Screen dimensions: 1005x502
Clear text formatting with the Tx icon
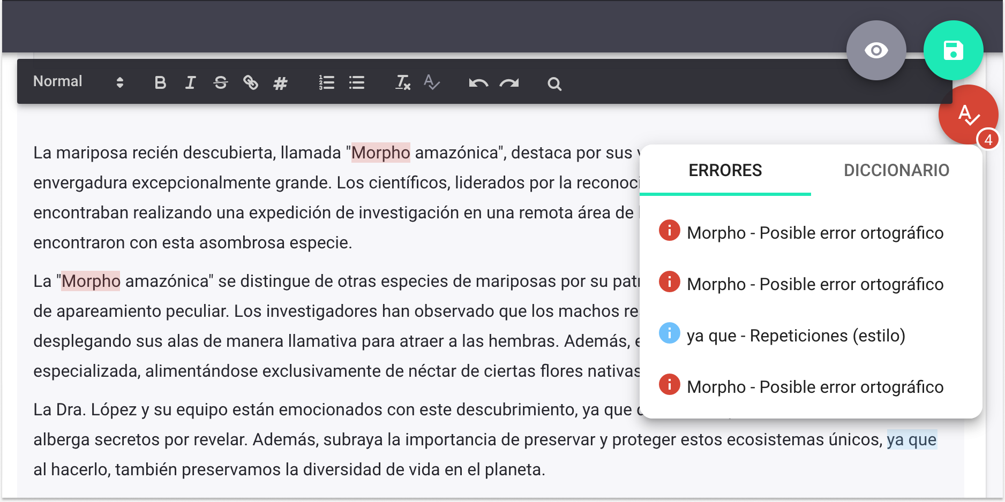pos(403,83)
